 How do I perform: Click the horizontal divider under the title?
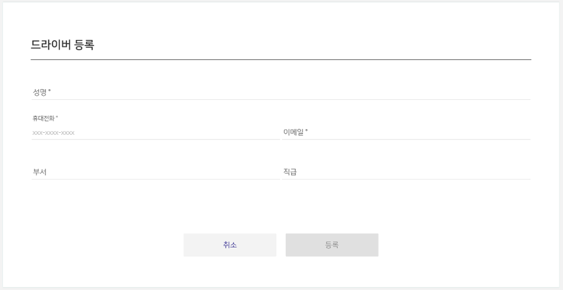coord(281,60)
